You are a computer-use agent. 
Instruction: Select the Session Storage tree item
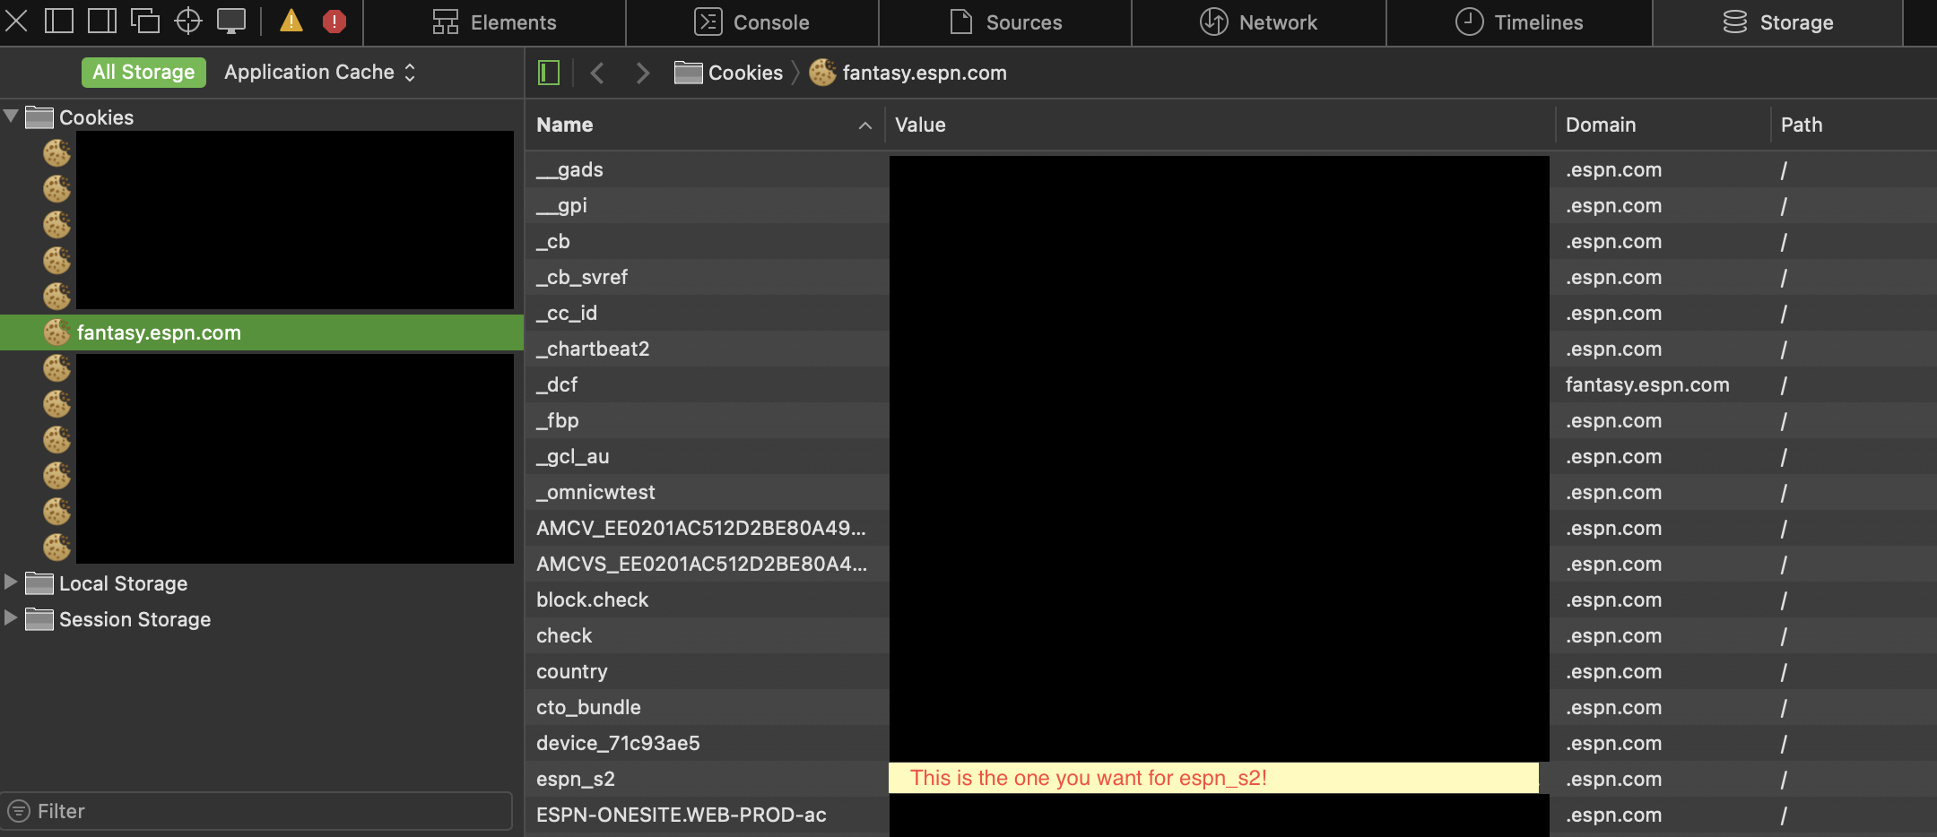(x=262, y=619)
